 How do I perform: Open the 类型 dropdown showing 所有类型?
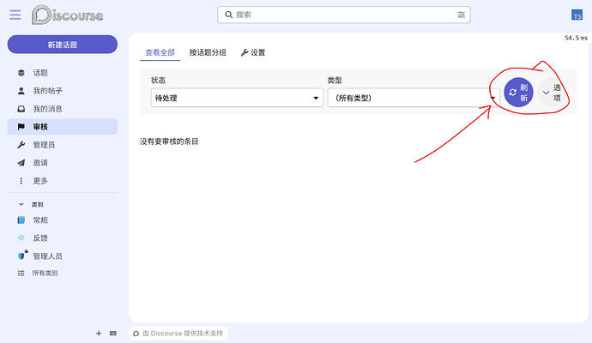point(414,98)
